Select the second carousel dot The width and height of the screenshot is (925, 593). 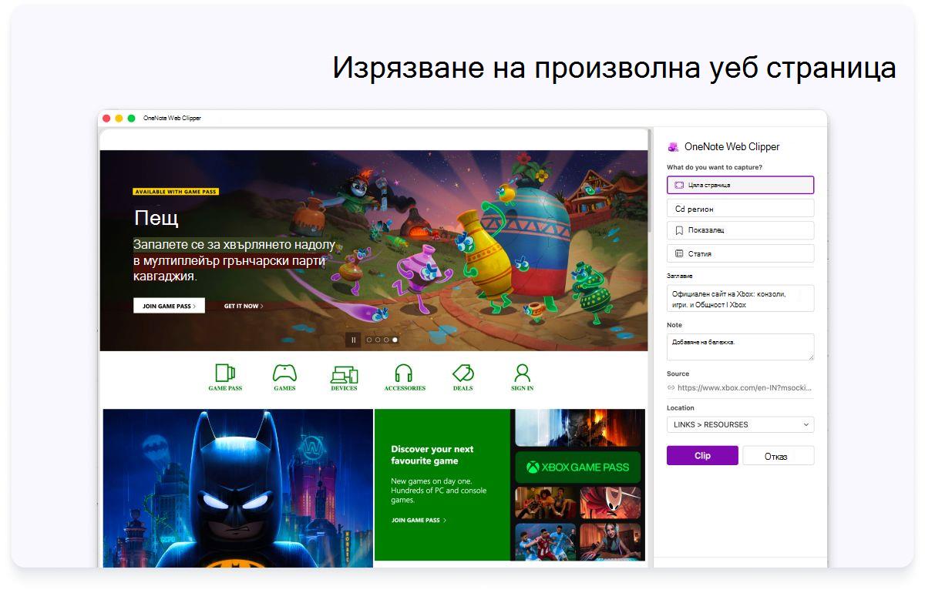[x=378, y=340]
